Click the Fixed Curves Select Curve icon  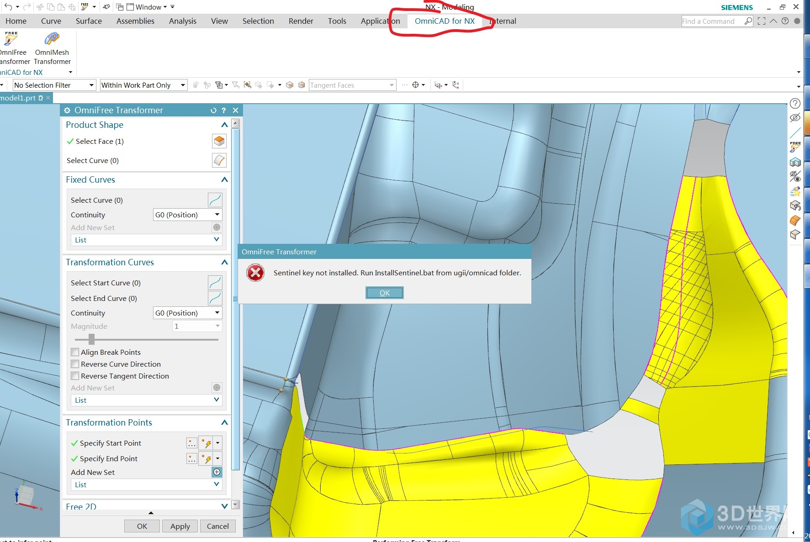tap(215, 200)
